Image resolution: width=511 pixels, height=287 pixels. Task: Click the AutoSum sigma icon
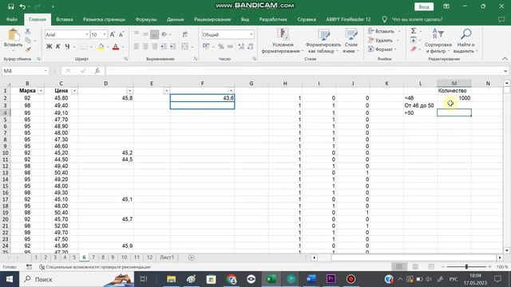pyautogui.click(x=414, y=31)
